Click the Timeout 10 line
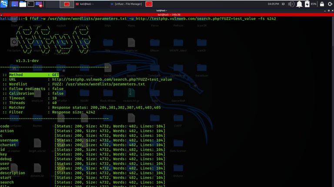The height and width of the screenshot is (187, 334). (30, 98)
